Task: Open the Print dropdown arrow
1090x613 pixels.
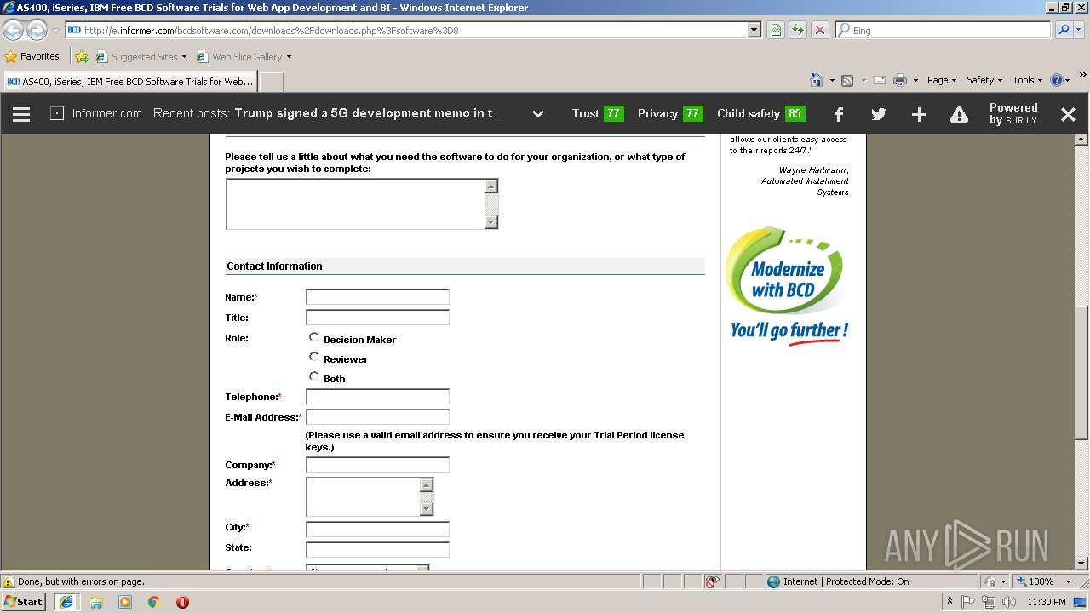Action: (x=915, y=80)
